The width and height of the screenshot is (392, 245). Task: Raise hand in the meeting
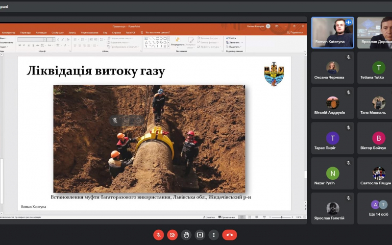click(186, 235)
